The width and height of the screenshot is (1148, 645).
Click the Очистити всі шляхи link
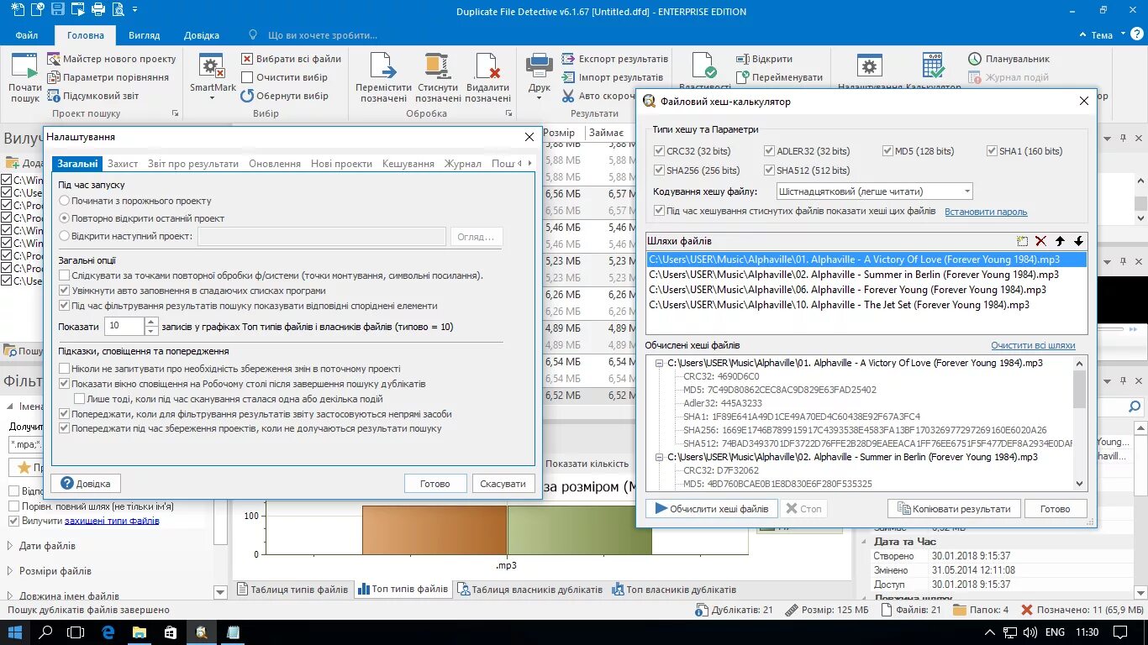tap(1033, 345)
